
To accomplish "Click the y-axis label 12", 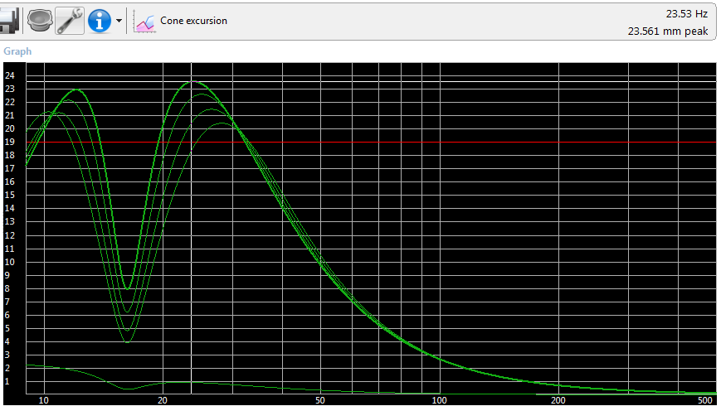I will click(10, 235).
